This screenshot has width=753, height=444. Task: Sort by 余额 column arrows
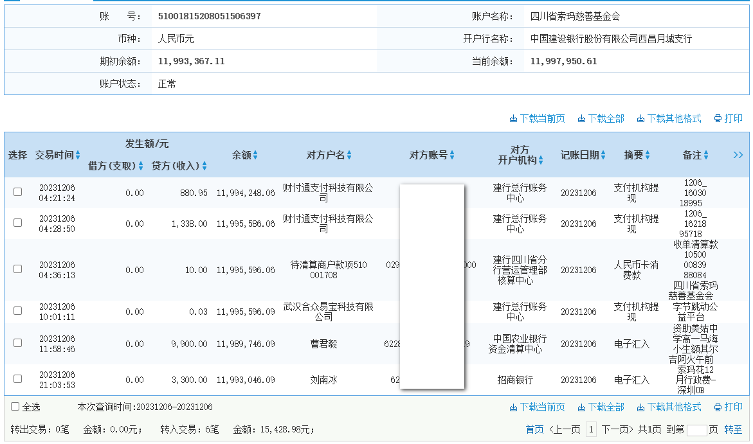pos(255,155)
